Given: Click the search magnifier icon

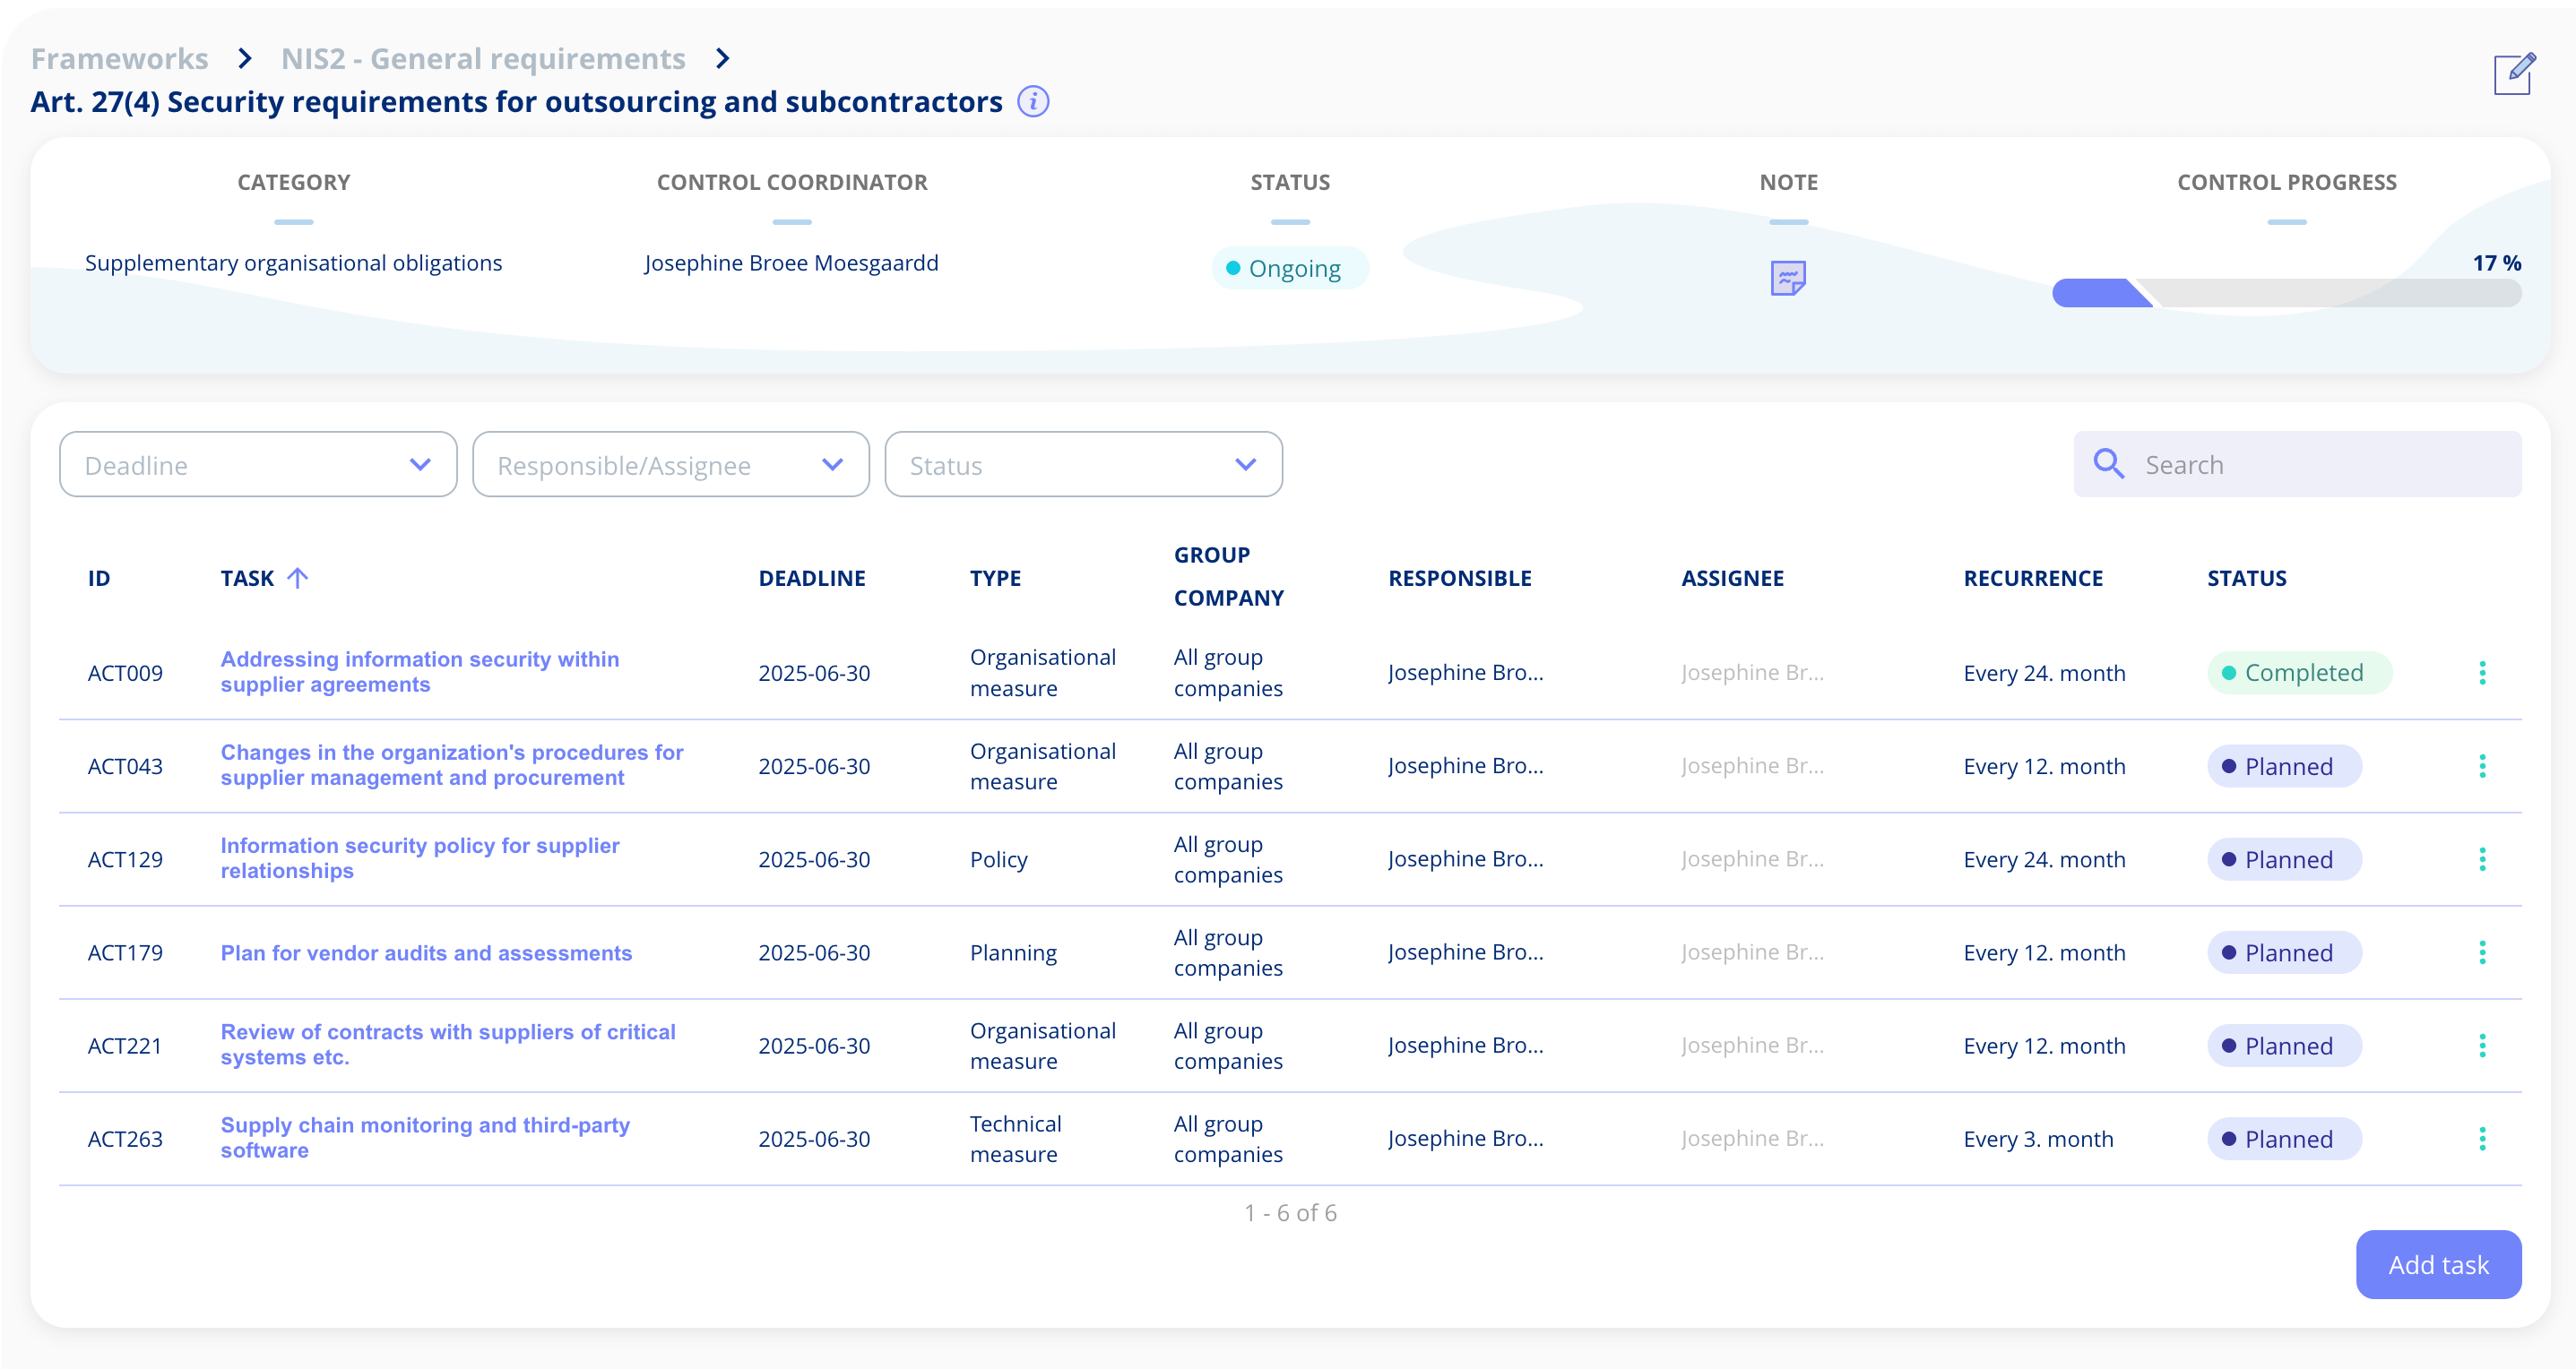Looking at the screenshot, I should click(x=2109, y=464).
